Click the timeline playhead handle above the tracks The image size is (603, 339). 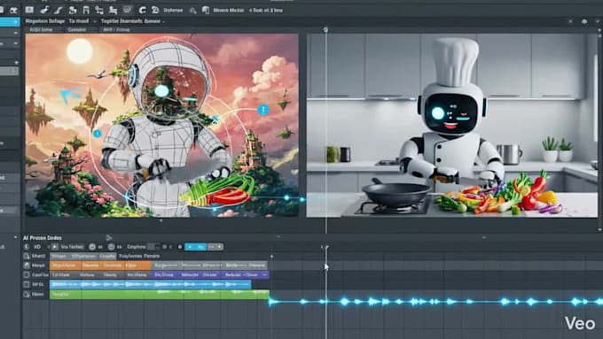coord(326,247)
